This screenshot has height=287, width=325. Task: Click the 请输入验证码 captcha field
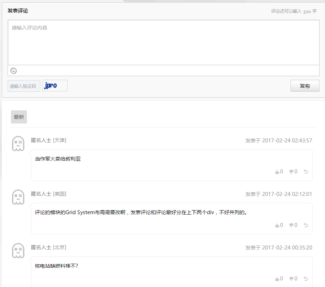24,85
